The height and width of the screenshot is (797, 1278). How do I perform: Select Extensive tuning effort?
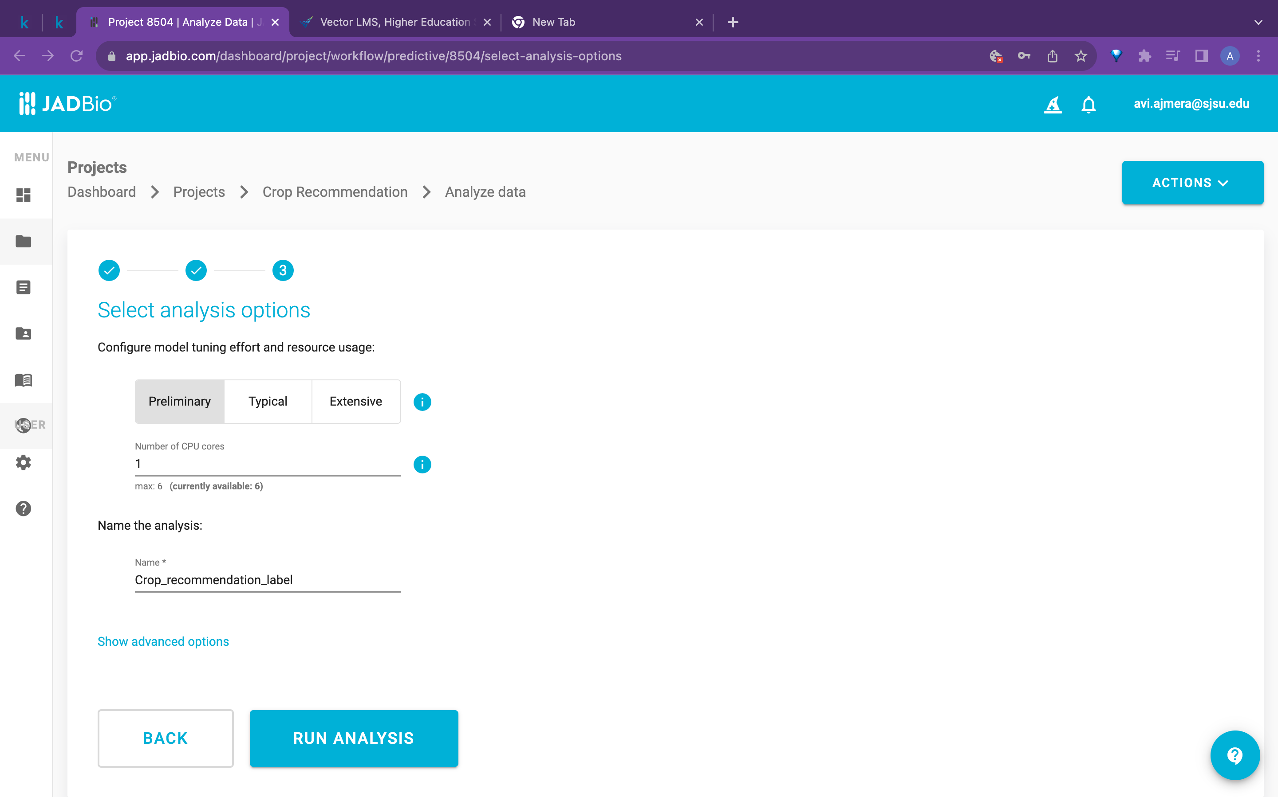(x=356, y=401)
